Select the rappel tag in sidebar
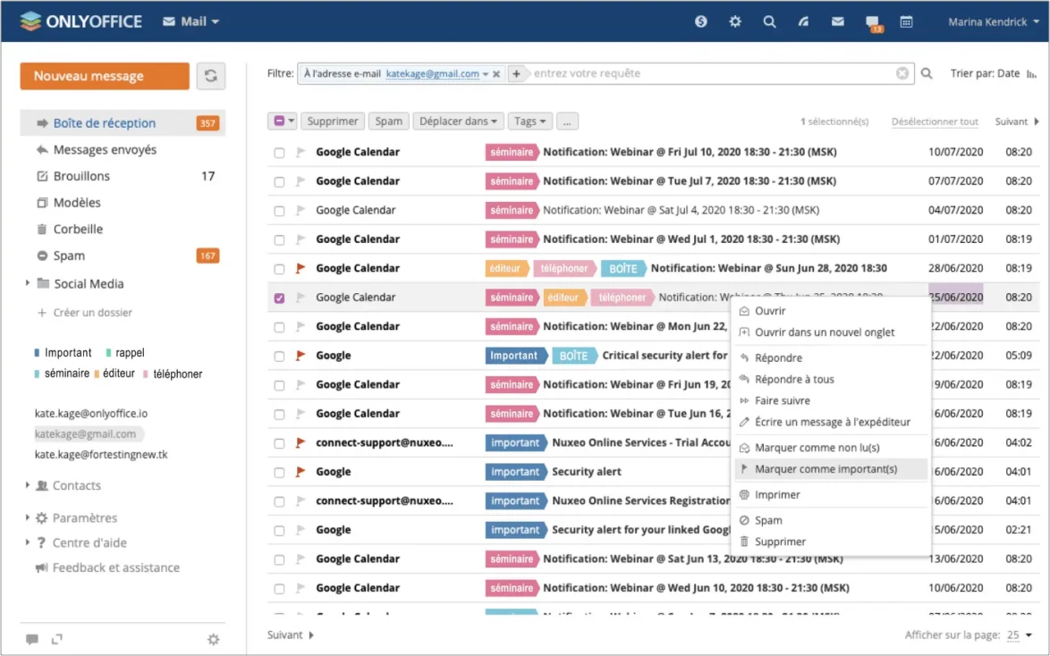 point(125,353)
